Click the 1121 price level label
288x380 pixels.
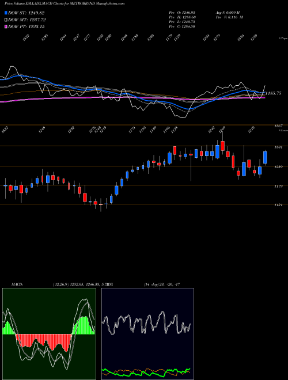click(278, 205)
